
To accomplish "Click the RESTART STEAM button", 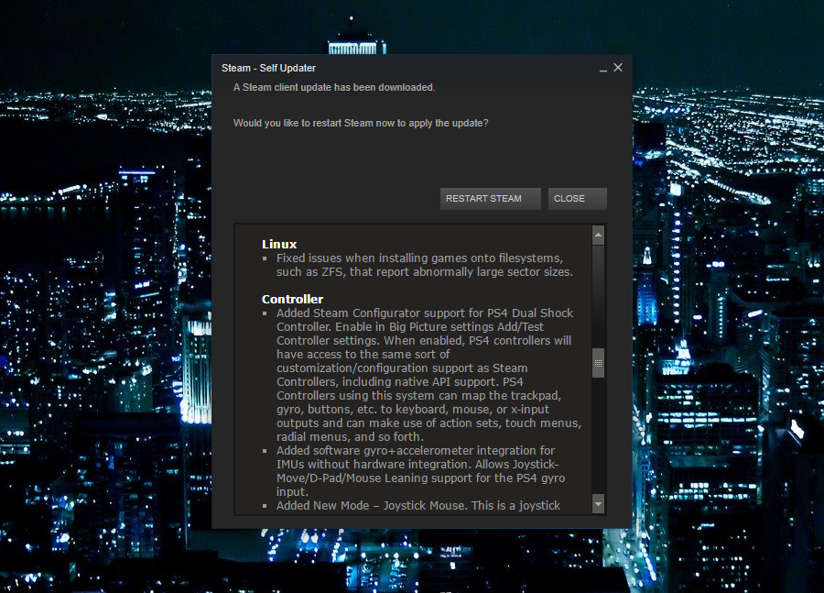I will [x=491, y=198].
